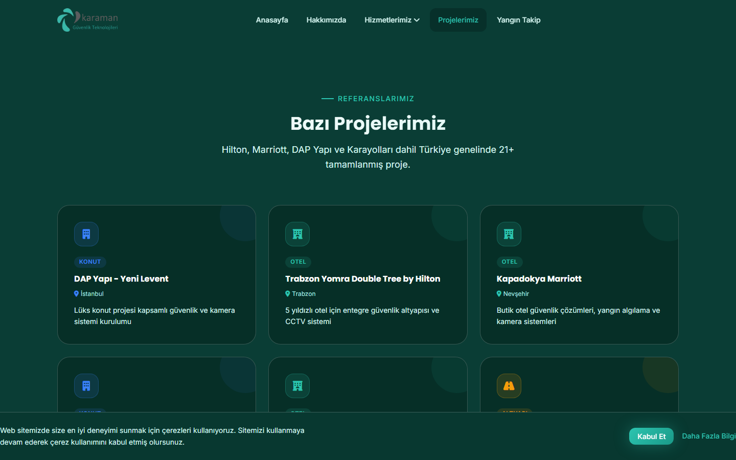The width and height of the screenshot is (736, 460).
Task: Click the Karaman Güvenlik Teknolojileri logo
Action: pyautogui.click(x=87, y=20)
